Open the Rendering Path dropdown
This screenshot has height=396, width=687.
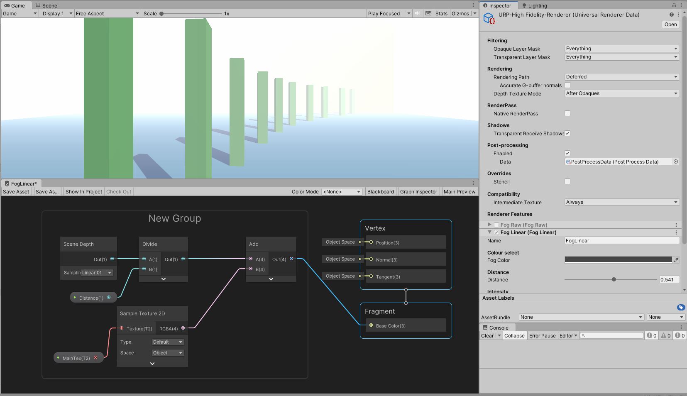click(621, 76)
